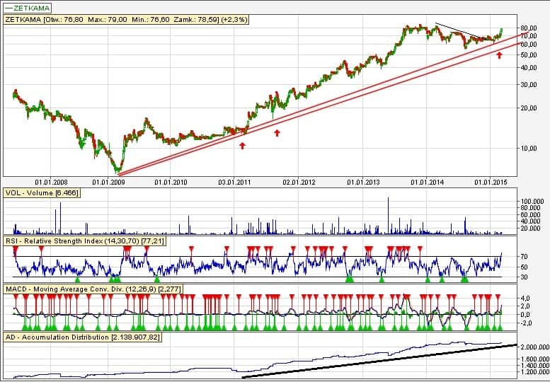This screenshot has height=382, width=550.
Task: Click the 01.01.2015 date axis label
Action: click(492, 182)
